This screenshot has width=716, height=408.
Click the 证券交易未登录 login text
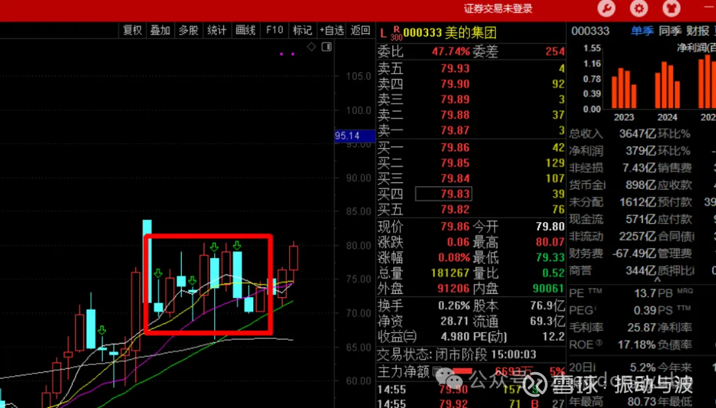(x=498, y=8)
